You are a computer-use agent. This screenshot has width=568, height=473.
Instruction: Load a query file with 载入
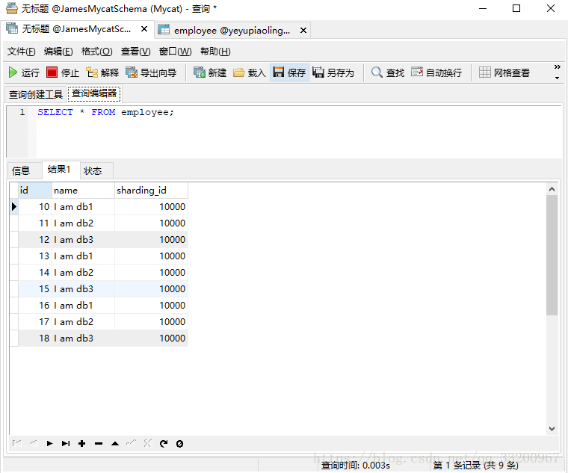250,72
